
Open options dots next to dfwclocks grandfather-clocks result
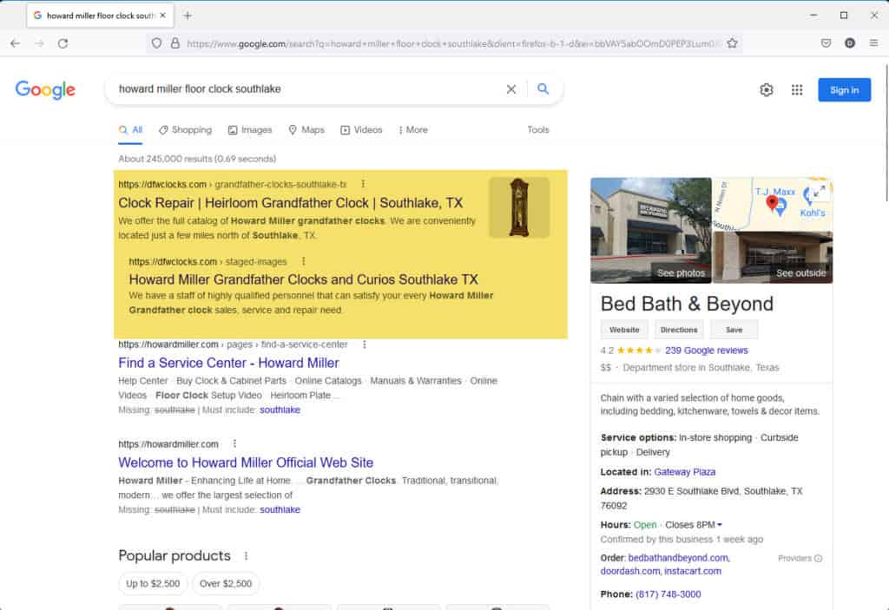pyautogui.click(x=363, y=184)
